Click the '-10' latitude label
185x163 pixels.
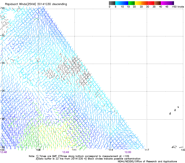(x=2, y=8)
